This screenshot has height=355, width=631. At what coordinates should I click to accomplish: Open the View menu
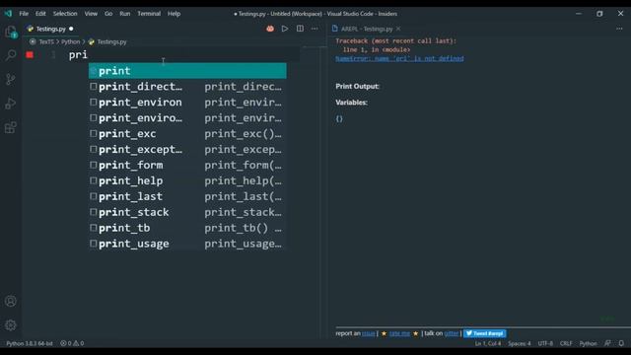(x=91, y=13)
